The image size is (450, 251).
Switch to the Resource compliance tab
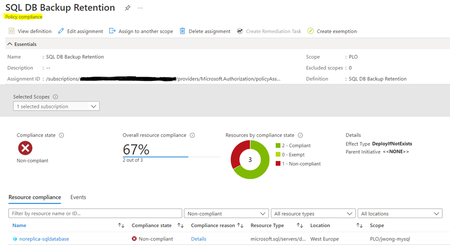coord(35,197)
